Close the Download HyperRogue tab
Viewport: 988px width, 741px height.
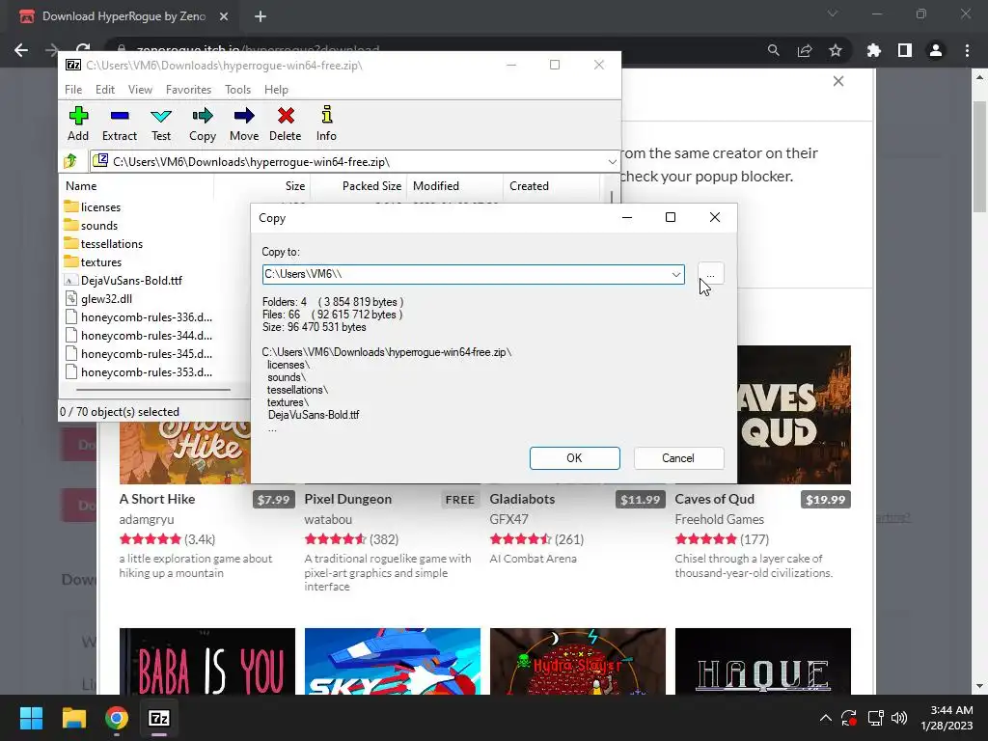click(x=224, y=16)
